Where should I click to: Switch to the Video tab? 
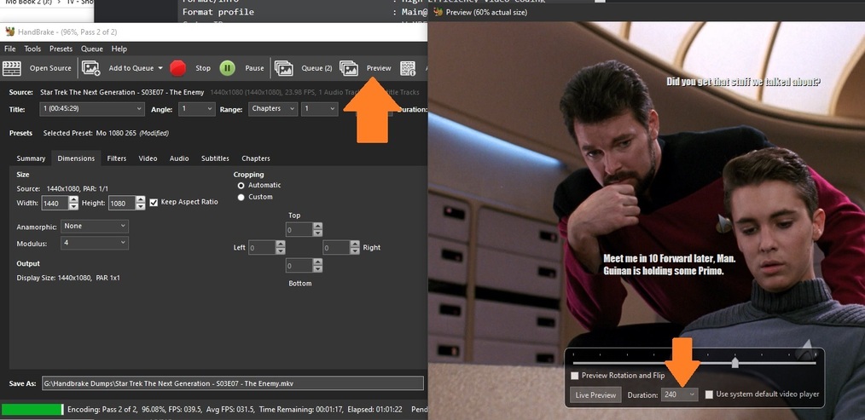(148, 158)
